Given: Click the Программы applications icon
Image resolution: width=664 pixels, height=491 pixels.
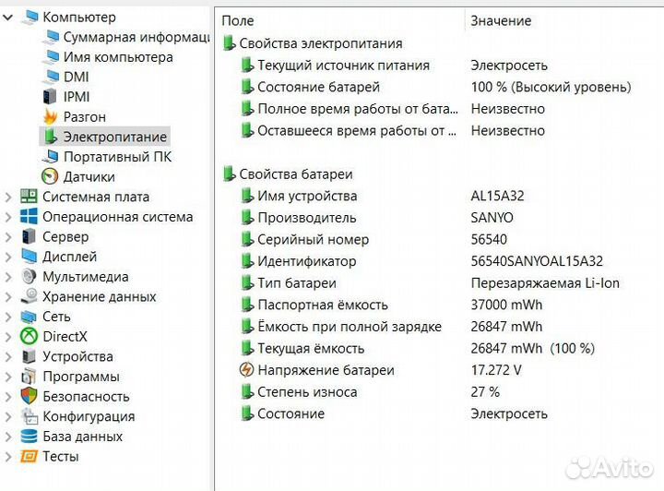Looking at the screenshot, I should [29, 377].
